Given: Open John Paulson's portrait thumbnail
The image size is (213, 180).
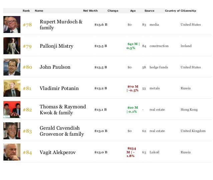Looking at the screenshot, I should [x=12, y=67].
